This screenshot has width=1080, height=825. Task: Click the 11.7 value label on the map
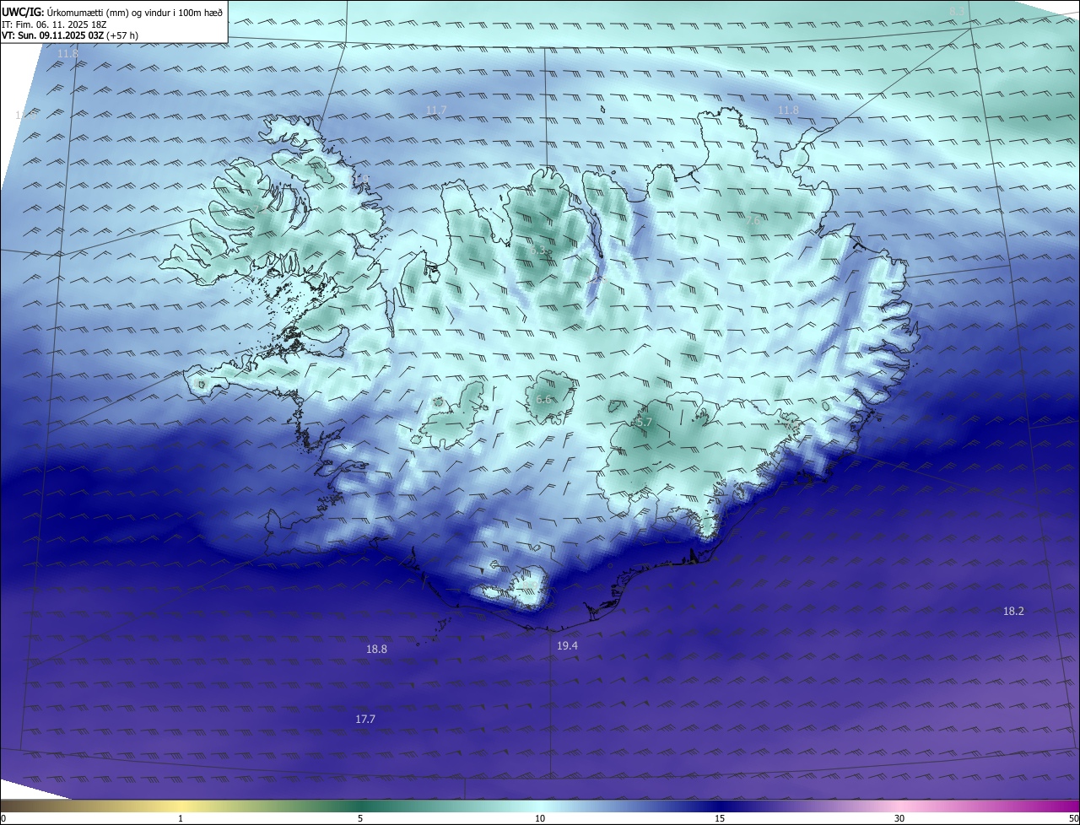coord(436,111)
